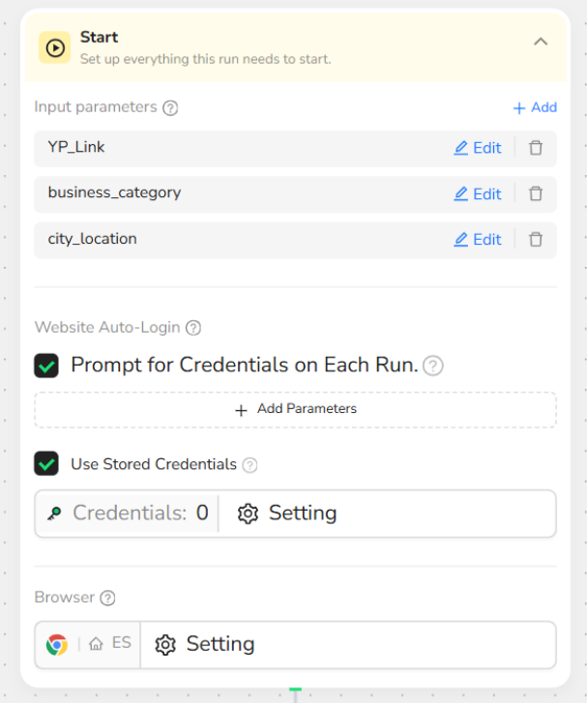Image resolution: width=587 pixels, height=704 pixels.
Task: Open Website Auto-Login help icon
Action: [x=193, y=328]
